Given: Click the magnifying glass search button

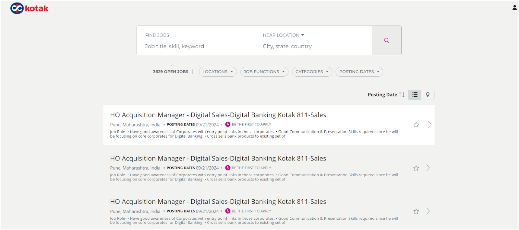Looking at the screenshot, I should [x=386, y=40].
